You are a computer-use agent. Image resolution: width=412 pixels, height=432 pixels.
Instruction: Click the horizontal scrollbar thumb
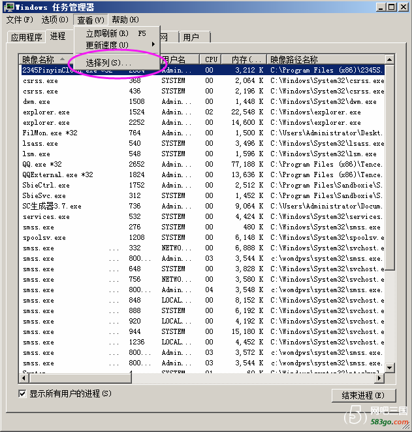[80, 378]
